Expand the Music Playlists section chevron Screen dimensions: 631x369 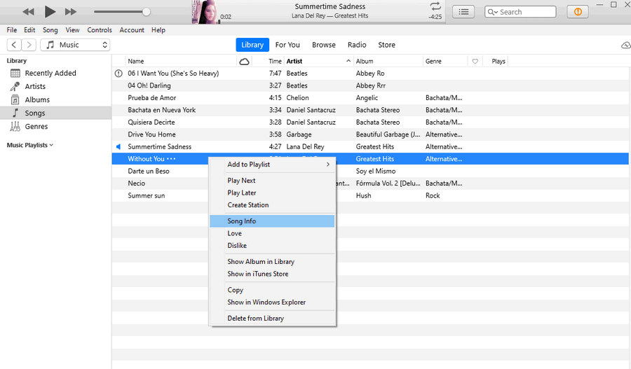51,145
